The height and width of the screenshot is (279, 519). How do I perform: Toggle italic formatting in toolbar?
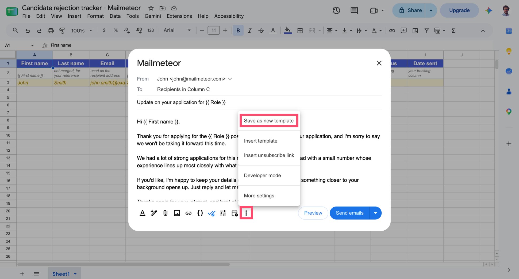[249, 30]
